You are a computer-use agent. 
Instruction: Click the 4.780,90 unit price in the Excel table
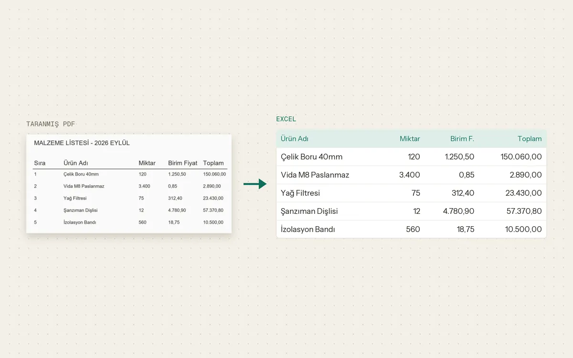coord(459,211)
